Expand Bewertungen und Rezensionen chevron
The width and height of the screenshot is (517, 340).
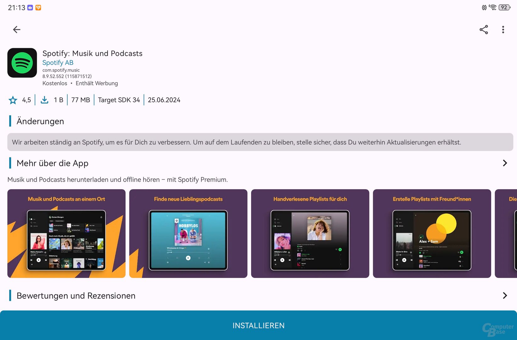(x=505, y=296)
